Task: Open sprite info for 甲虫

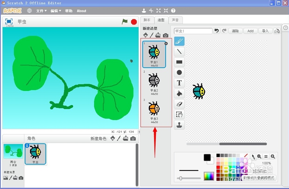Action: click(x=27, y=145)
